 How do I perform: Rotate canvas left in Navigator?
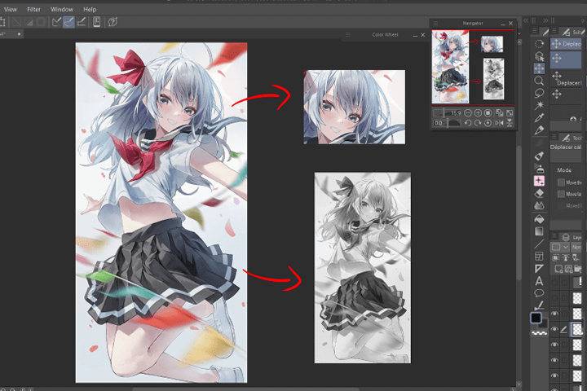[x=468, y=123]
